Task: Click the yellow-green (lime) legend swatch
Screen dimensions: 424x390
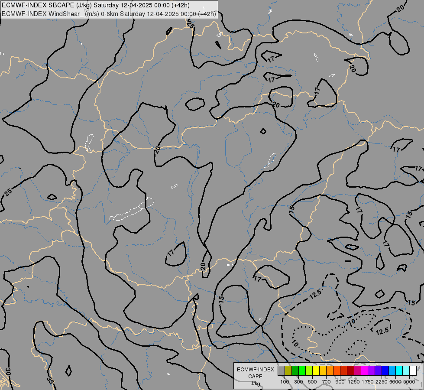Action: click(309, 370)
